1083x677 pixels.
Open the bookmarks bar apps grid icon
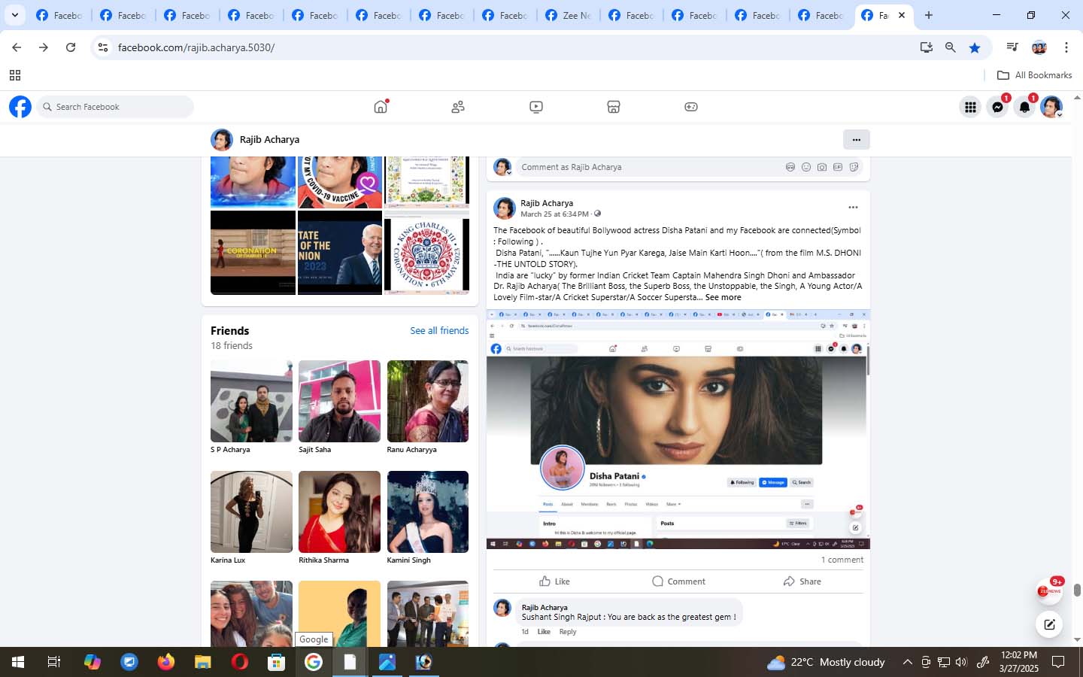[x=15, y=75]
